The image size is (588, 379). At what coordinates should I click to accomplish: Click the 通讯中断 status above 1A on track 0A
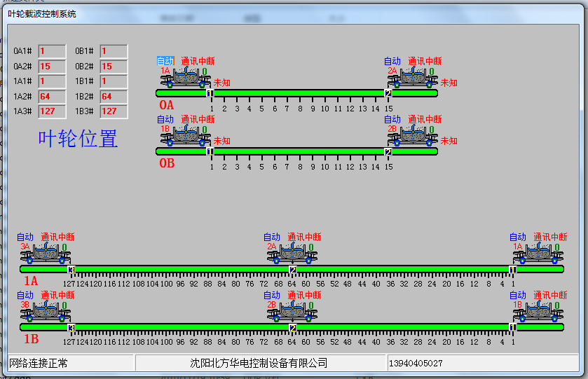pos(198,61)
